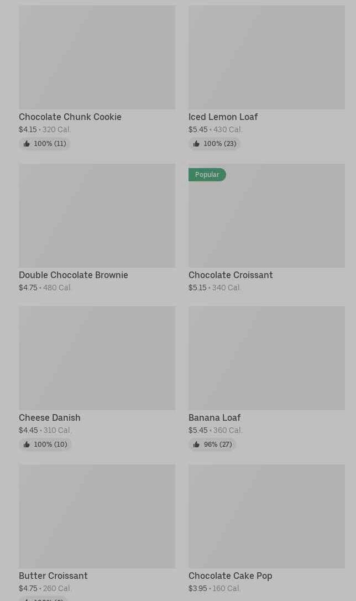Click thumbs-up icon under Cheese Danish

[27, 445]
